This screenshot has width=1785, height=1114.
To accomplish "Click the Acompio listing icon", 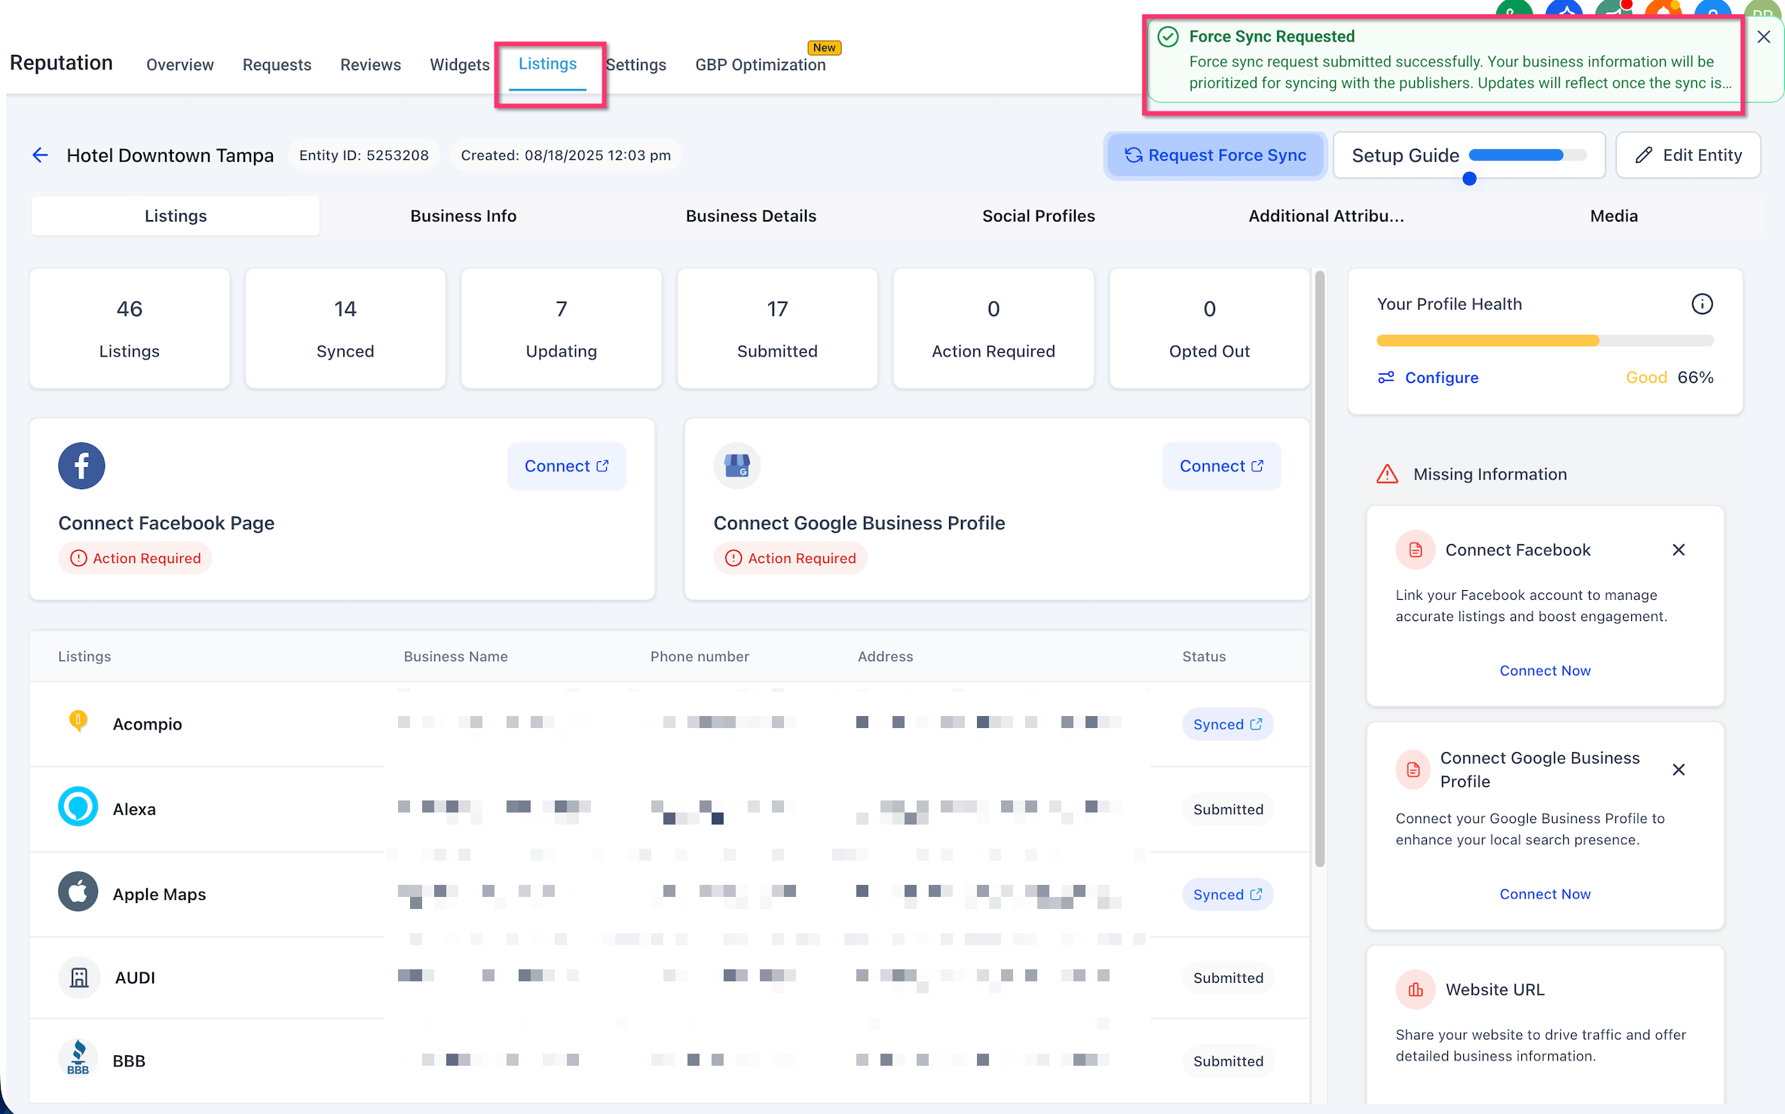I will (x=78, y=721).
